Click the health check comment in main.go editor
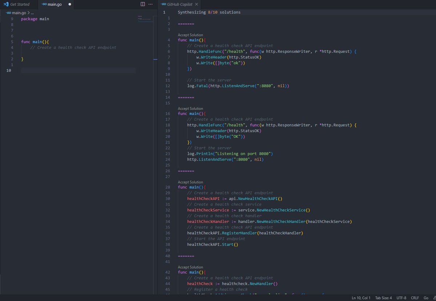 click(x=73, y=48)
